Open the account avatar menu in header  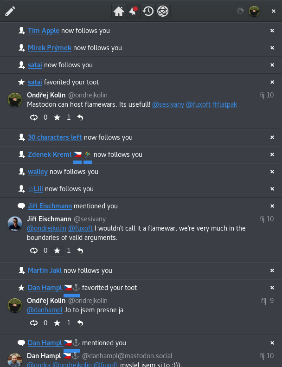(x=254, y=11)
